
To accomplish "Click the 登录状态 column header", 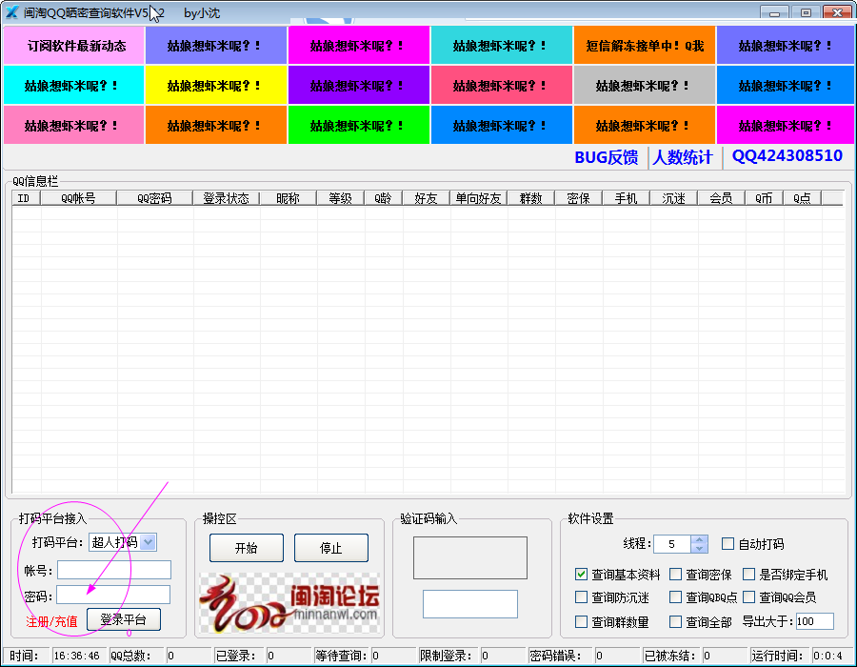I will click(x=227, y=198).
